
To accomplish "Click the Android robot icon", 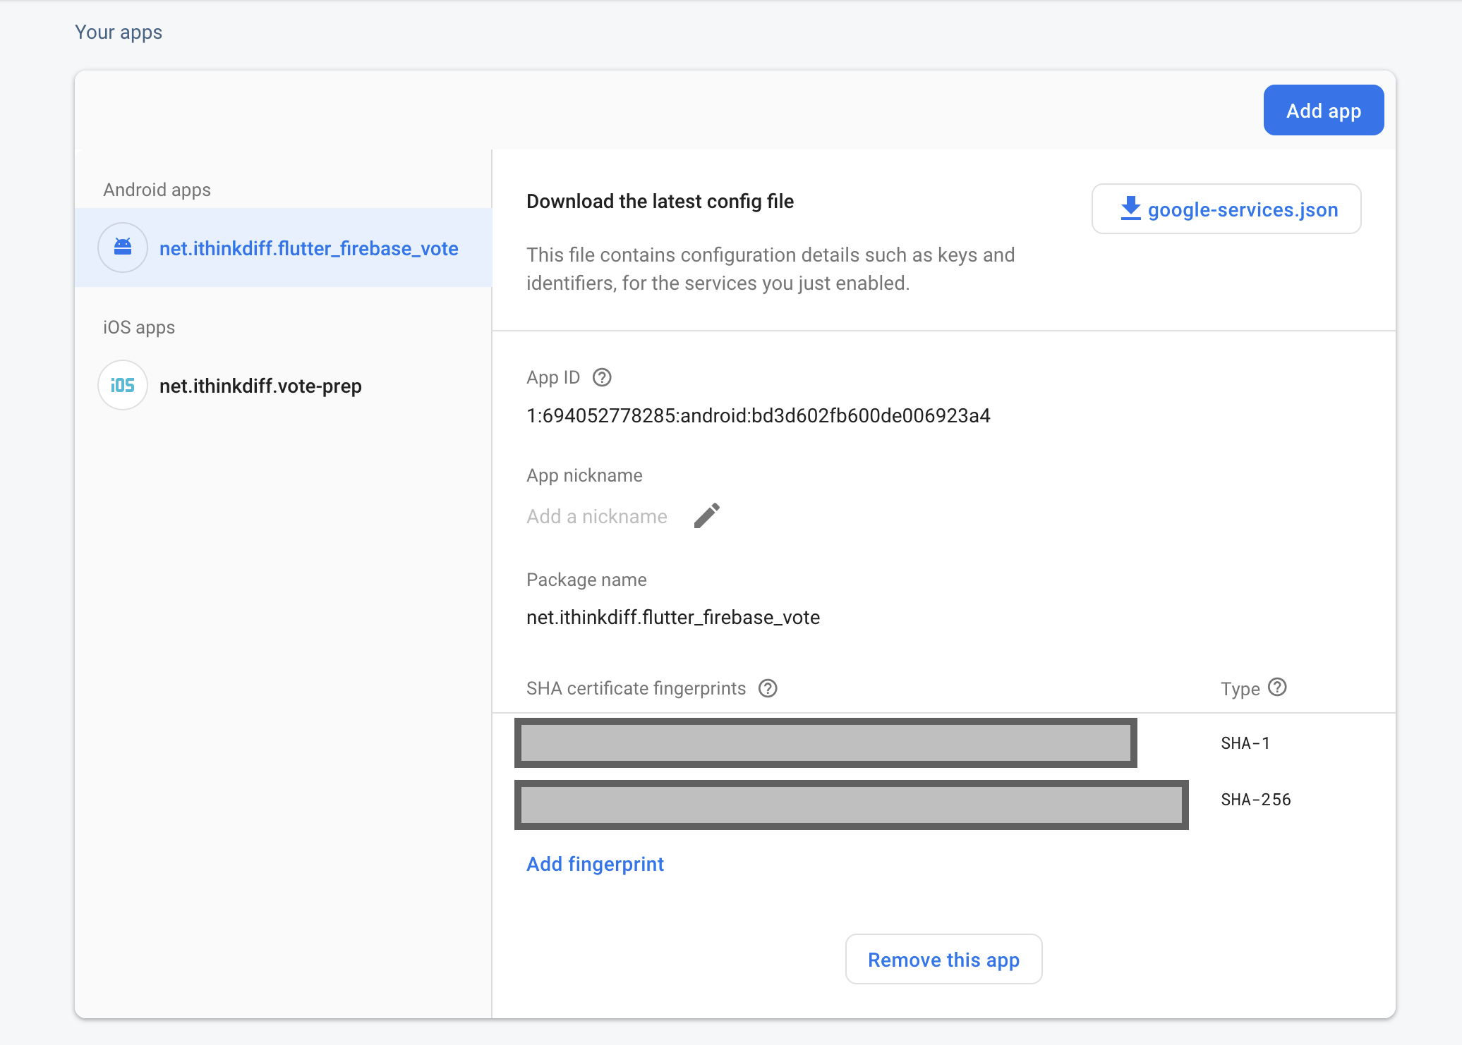I will 123,248.
